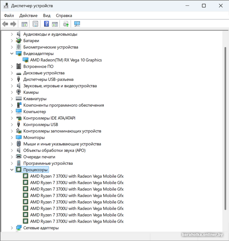Viewport: 229px width, 241px height.
Task: Click the CPU icon beside Процессоры
Action: [x=19, y=170]
